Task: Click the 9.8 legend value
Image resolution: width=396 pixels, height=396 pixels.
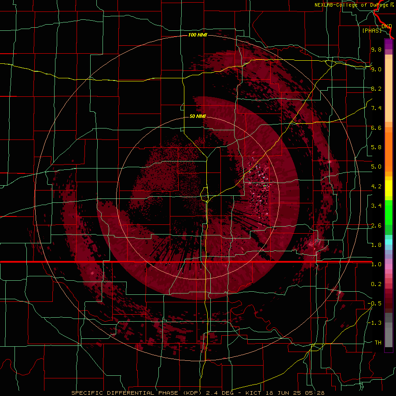Action: 376,49
